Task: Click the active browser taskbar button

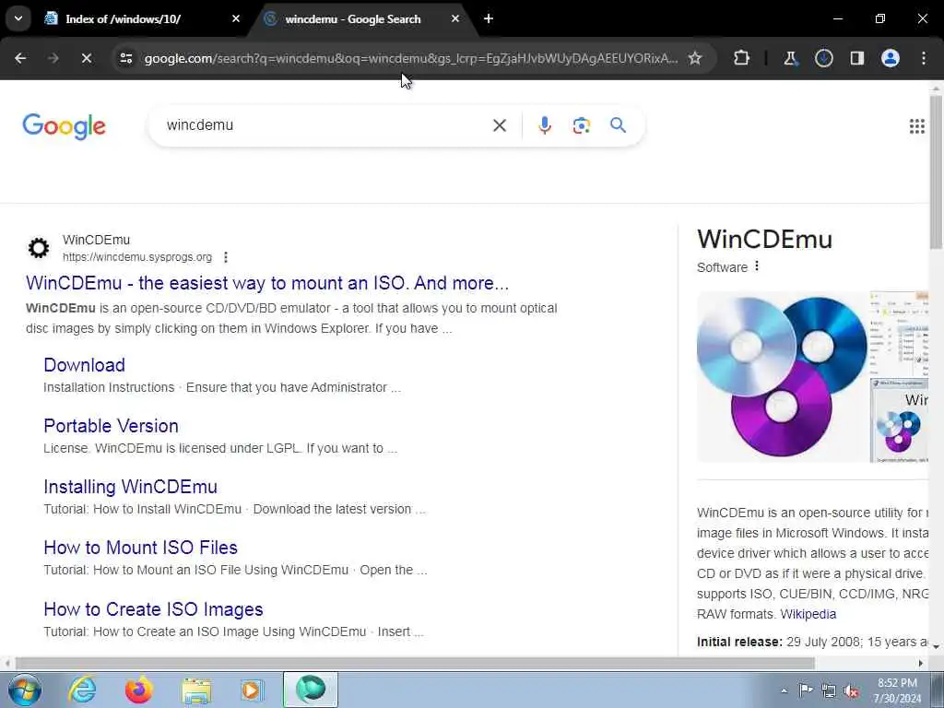Action: coord(311,690)
